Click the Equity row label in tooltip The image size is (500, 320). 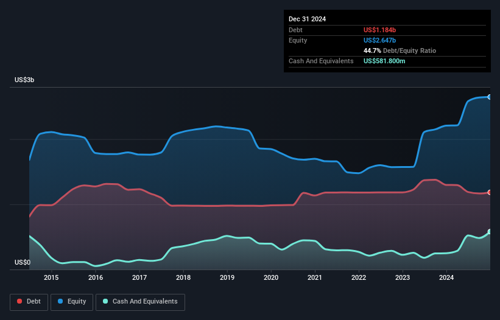[298, 40]
